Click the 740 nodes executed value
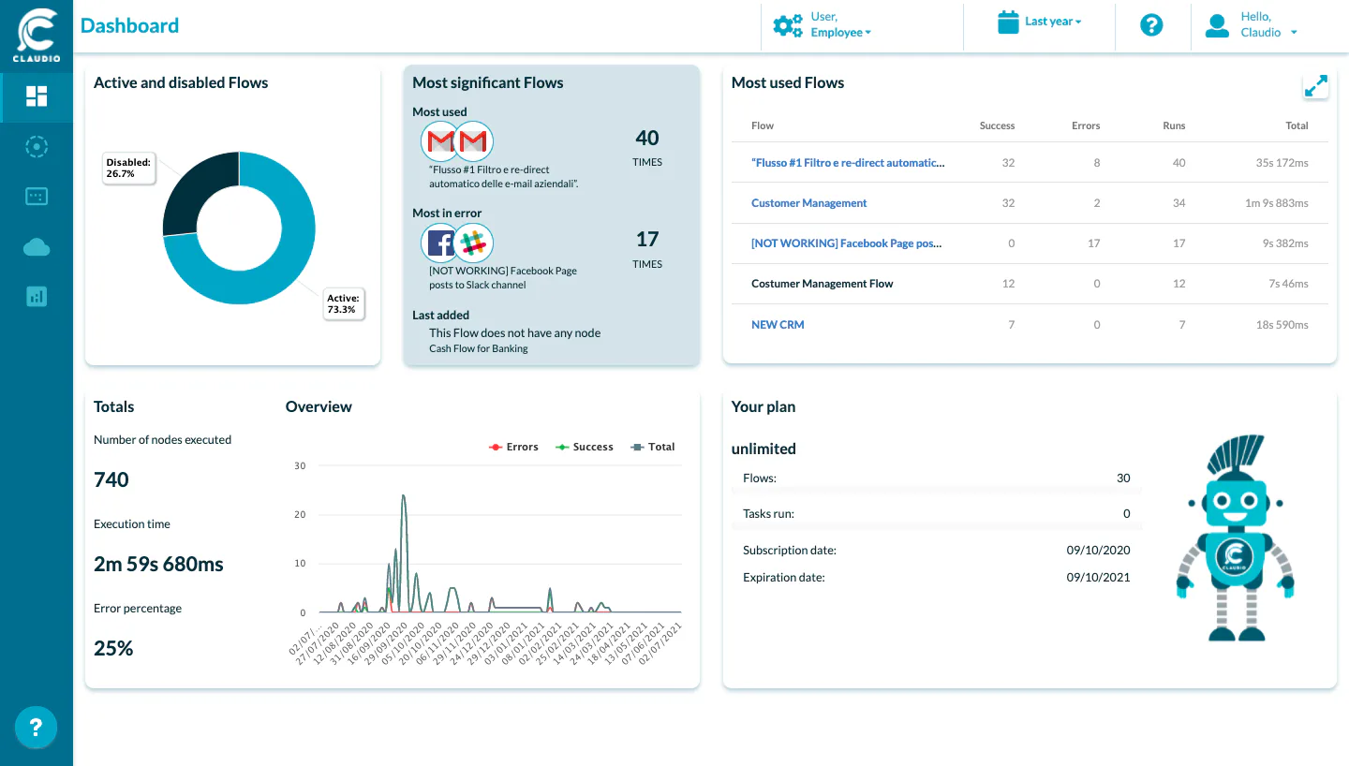Screen dimensions: 1349x766 111,479
